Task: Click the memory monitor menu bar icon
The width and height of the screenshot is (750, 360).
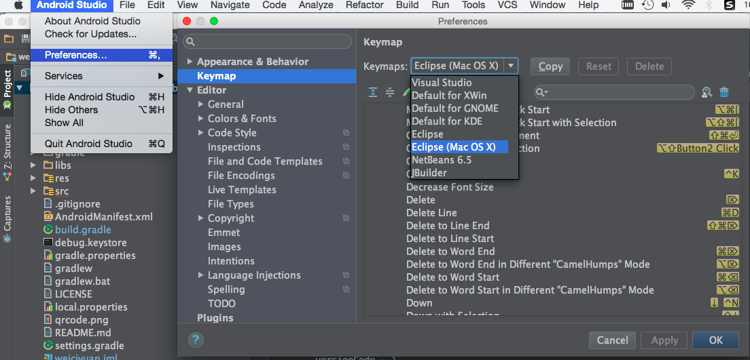Action: pyautogui.click(x=628, y=5)
